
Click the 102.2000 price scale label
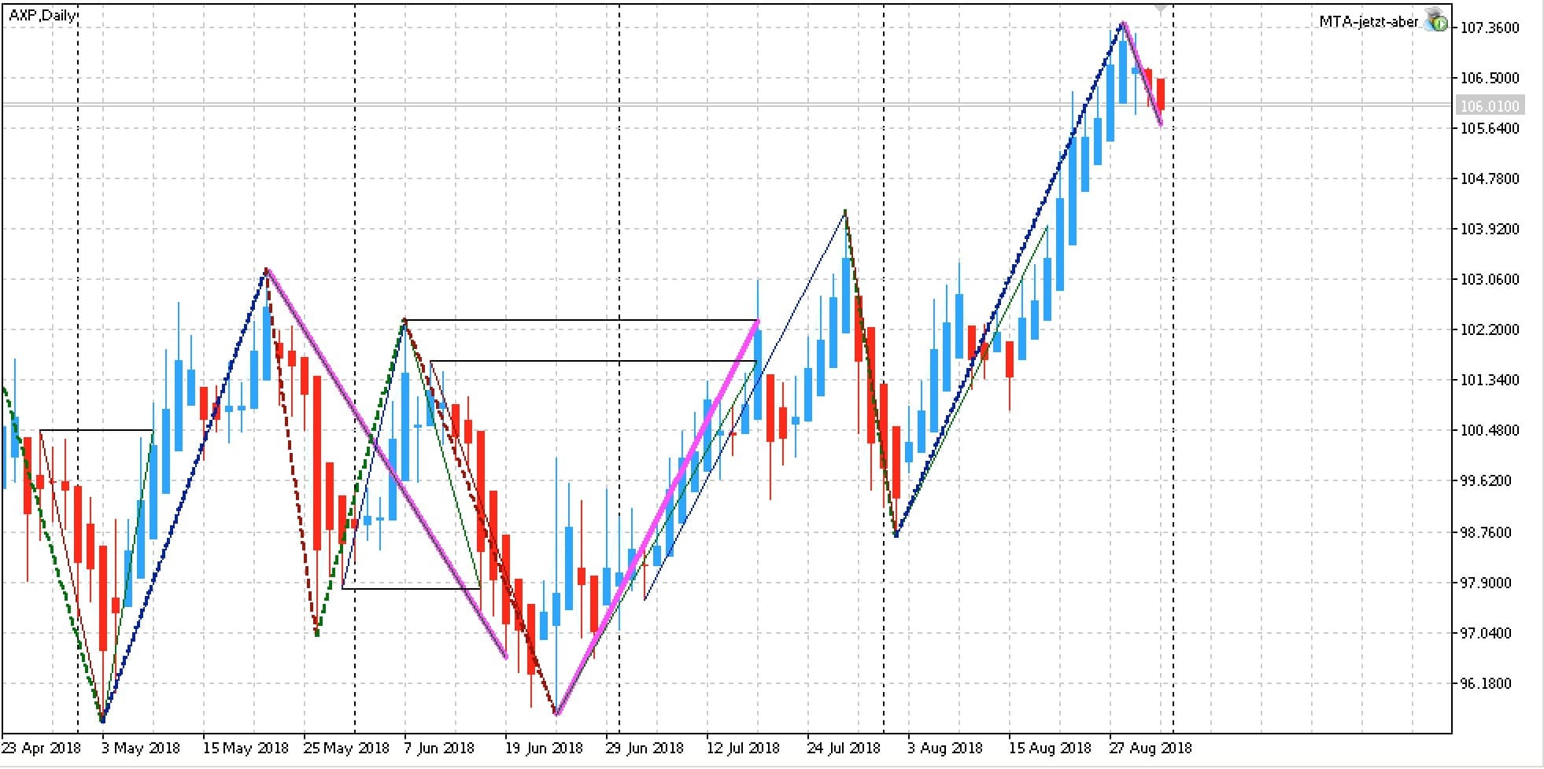1490,329
